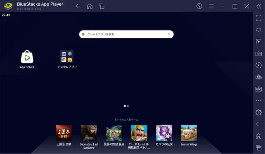Switch to the second home page dot
265x154 pixels.
[128, 106]
